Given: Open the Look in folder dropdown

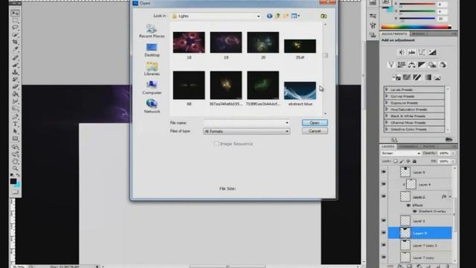Looking at the screenshot, I should (258, 16).
